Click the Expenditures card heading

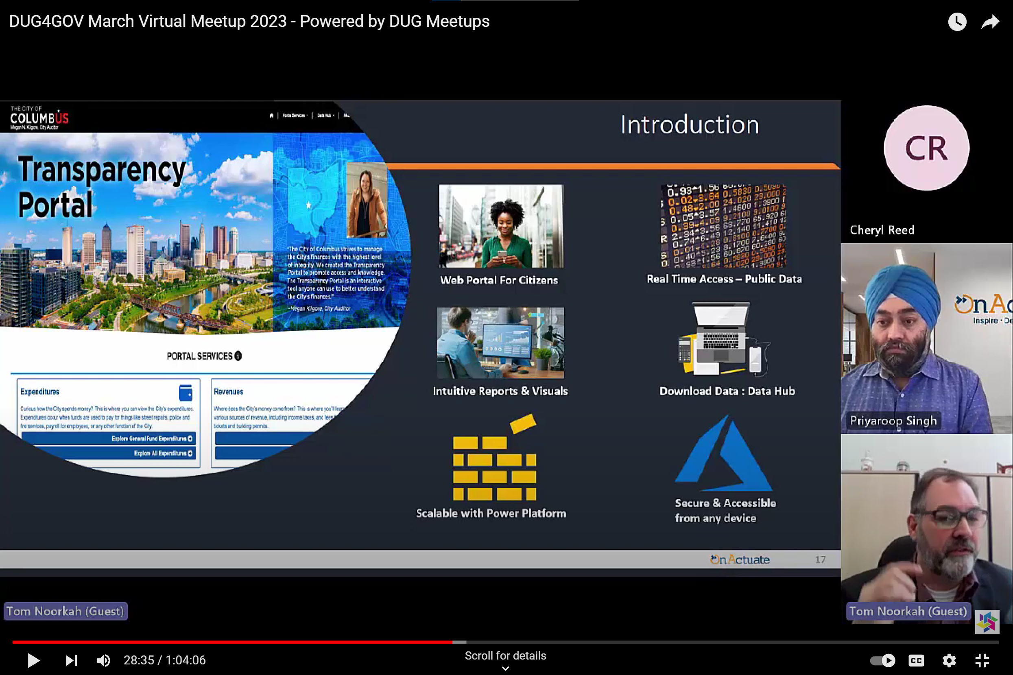coord(39,391)
